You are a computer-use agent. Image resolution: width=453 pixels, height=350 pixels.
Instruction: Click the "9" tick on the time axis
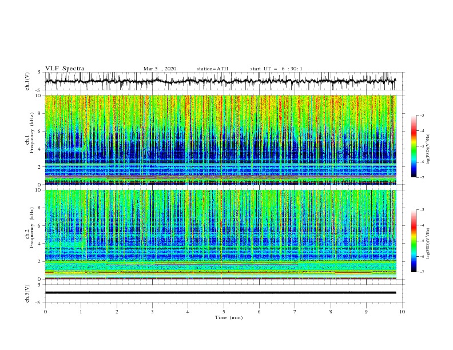tap(366, 312)
